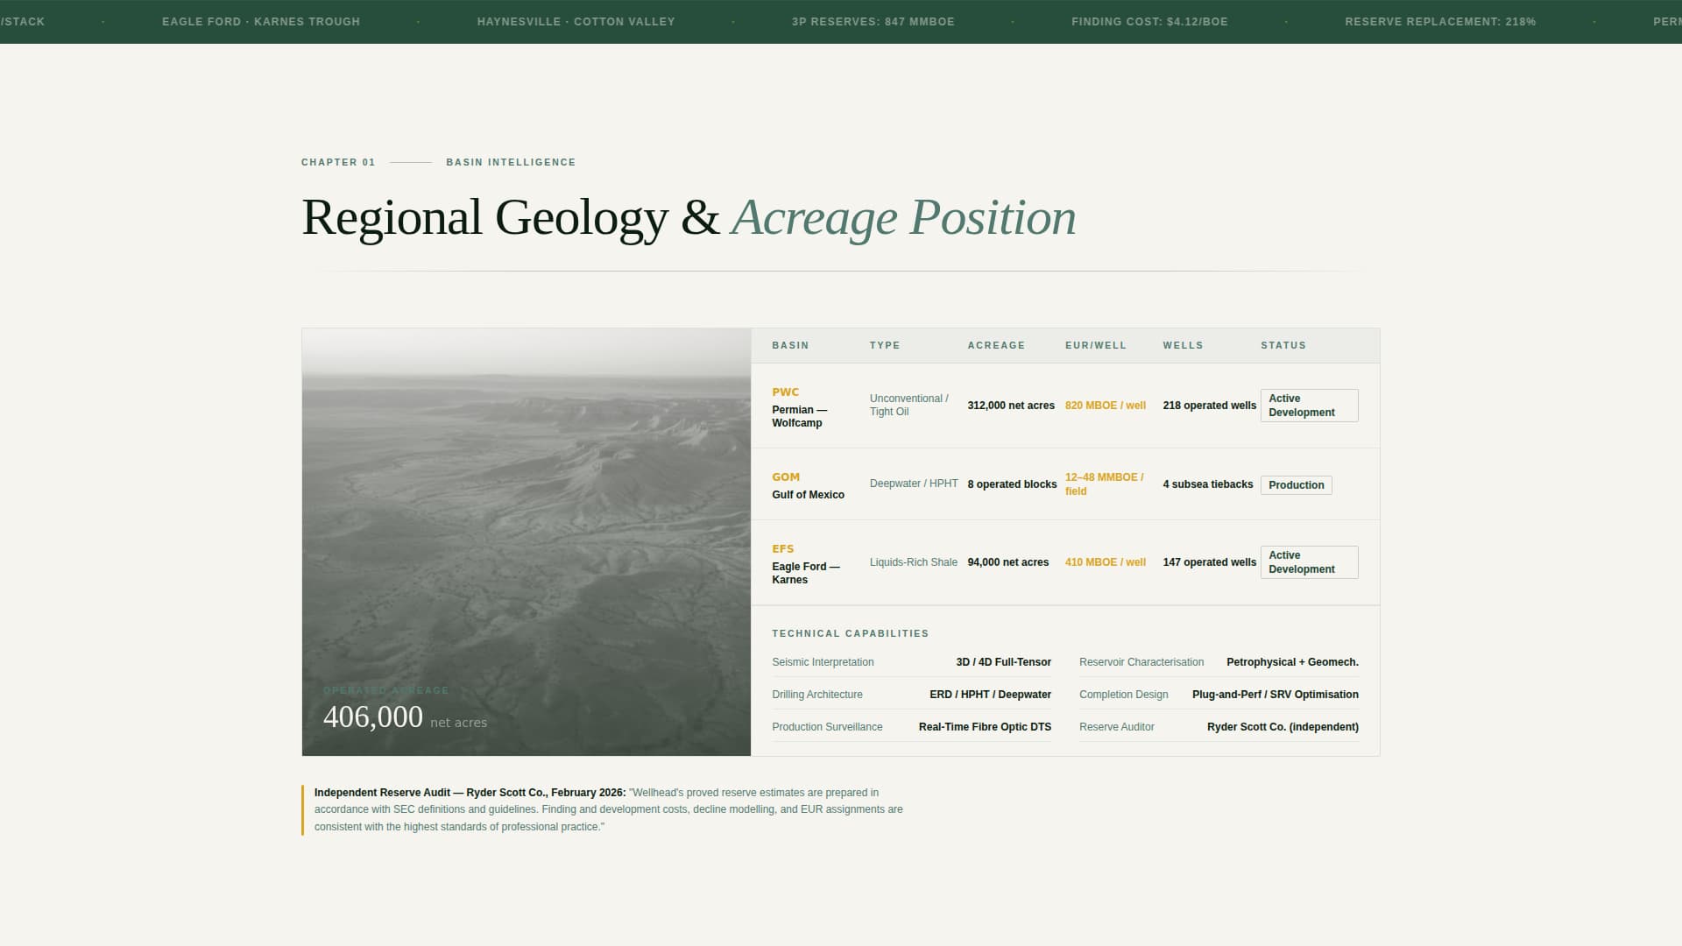Image resolution: width=1682 pixels, height=946 pixels.
Task: Click the Regional Geology & Acreage Position heading
Action: [689, 217]
